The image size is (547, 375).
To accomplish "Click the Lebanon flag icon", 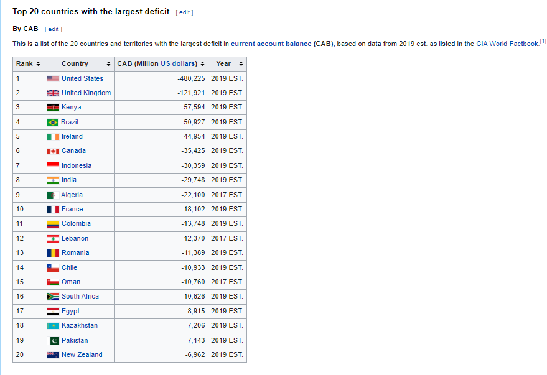I will [53, 238].
